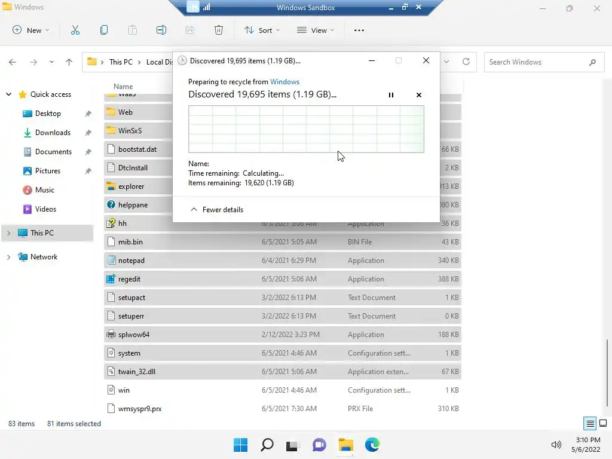Open recent locations chevron dropdown
Viewport: 612px width, 459px height.
(51, 62)
